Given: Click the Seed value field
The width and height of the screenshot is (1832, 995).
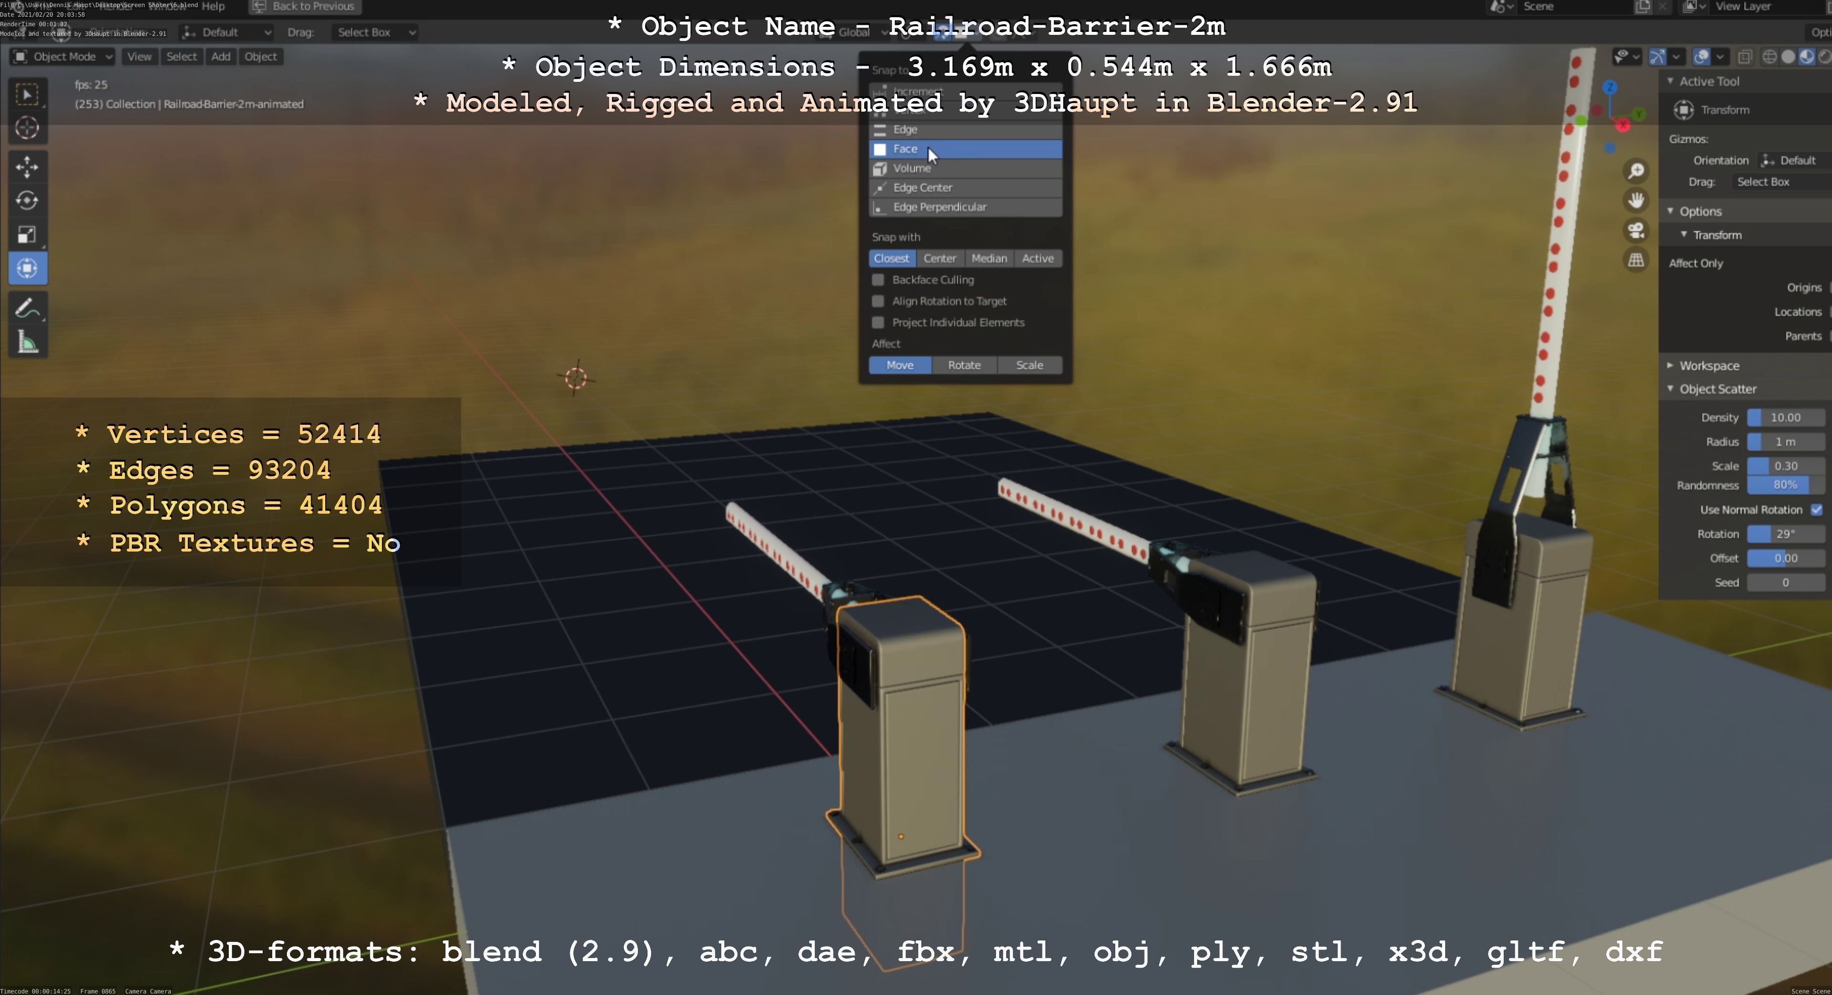Looking at the screenshot, I should tap(1785, 582).
